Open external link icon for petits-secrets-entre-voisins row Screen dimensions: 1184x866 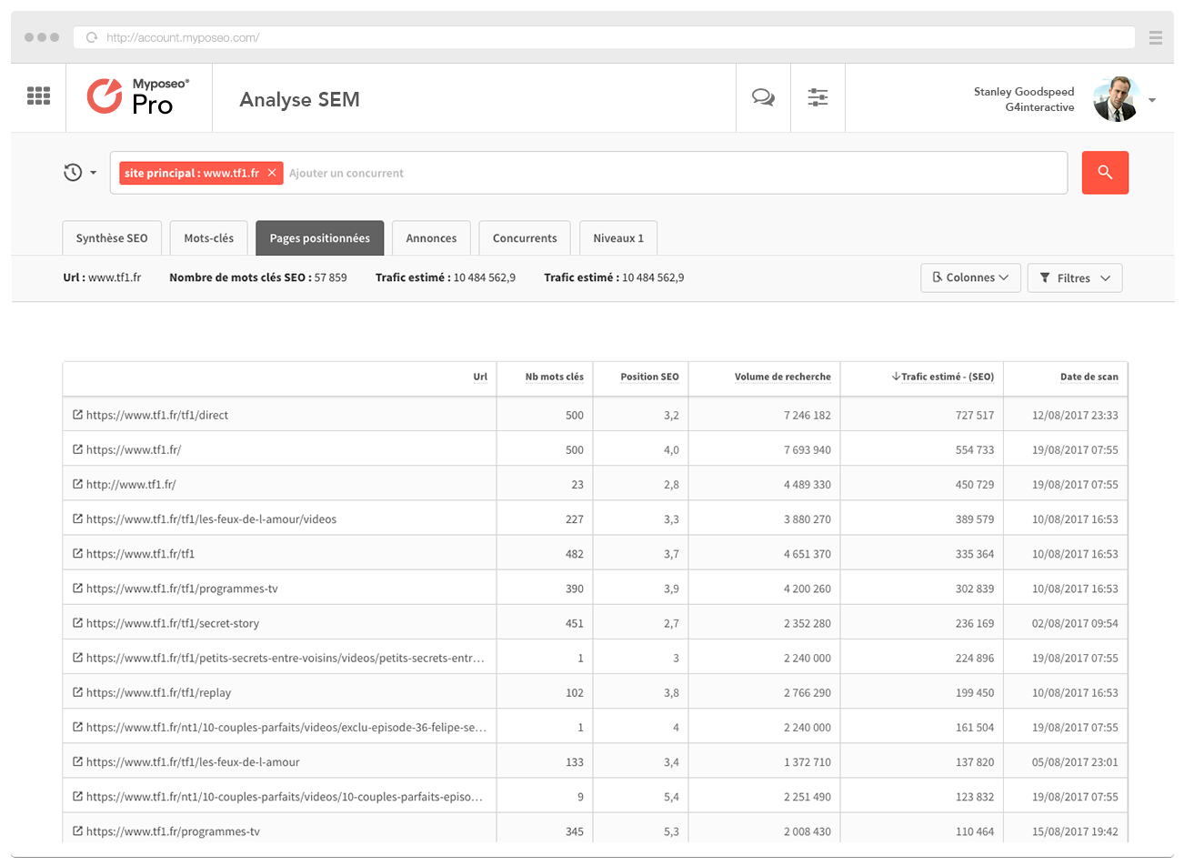(x=77, y=657)
